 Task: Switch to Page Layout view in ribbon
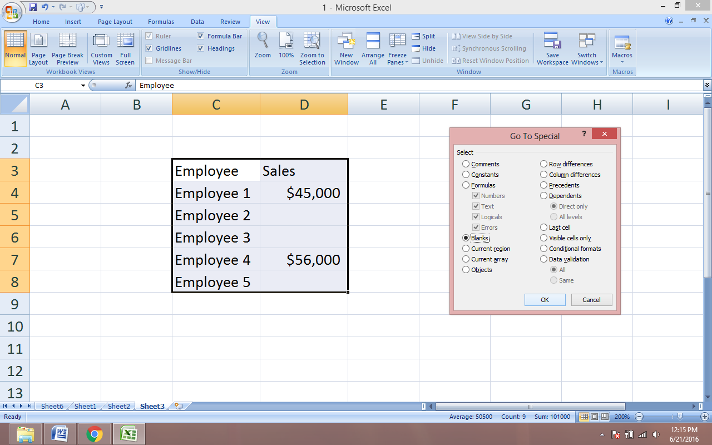click(38, 48)
